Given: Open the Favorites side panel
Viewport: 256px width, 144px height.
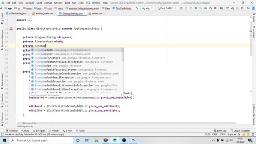Looking at the screenshot, I should coord(2,101).
